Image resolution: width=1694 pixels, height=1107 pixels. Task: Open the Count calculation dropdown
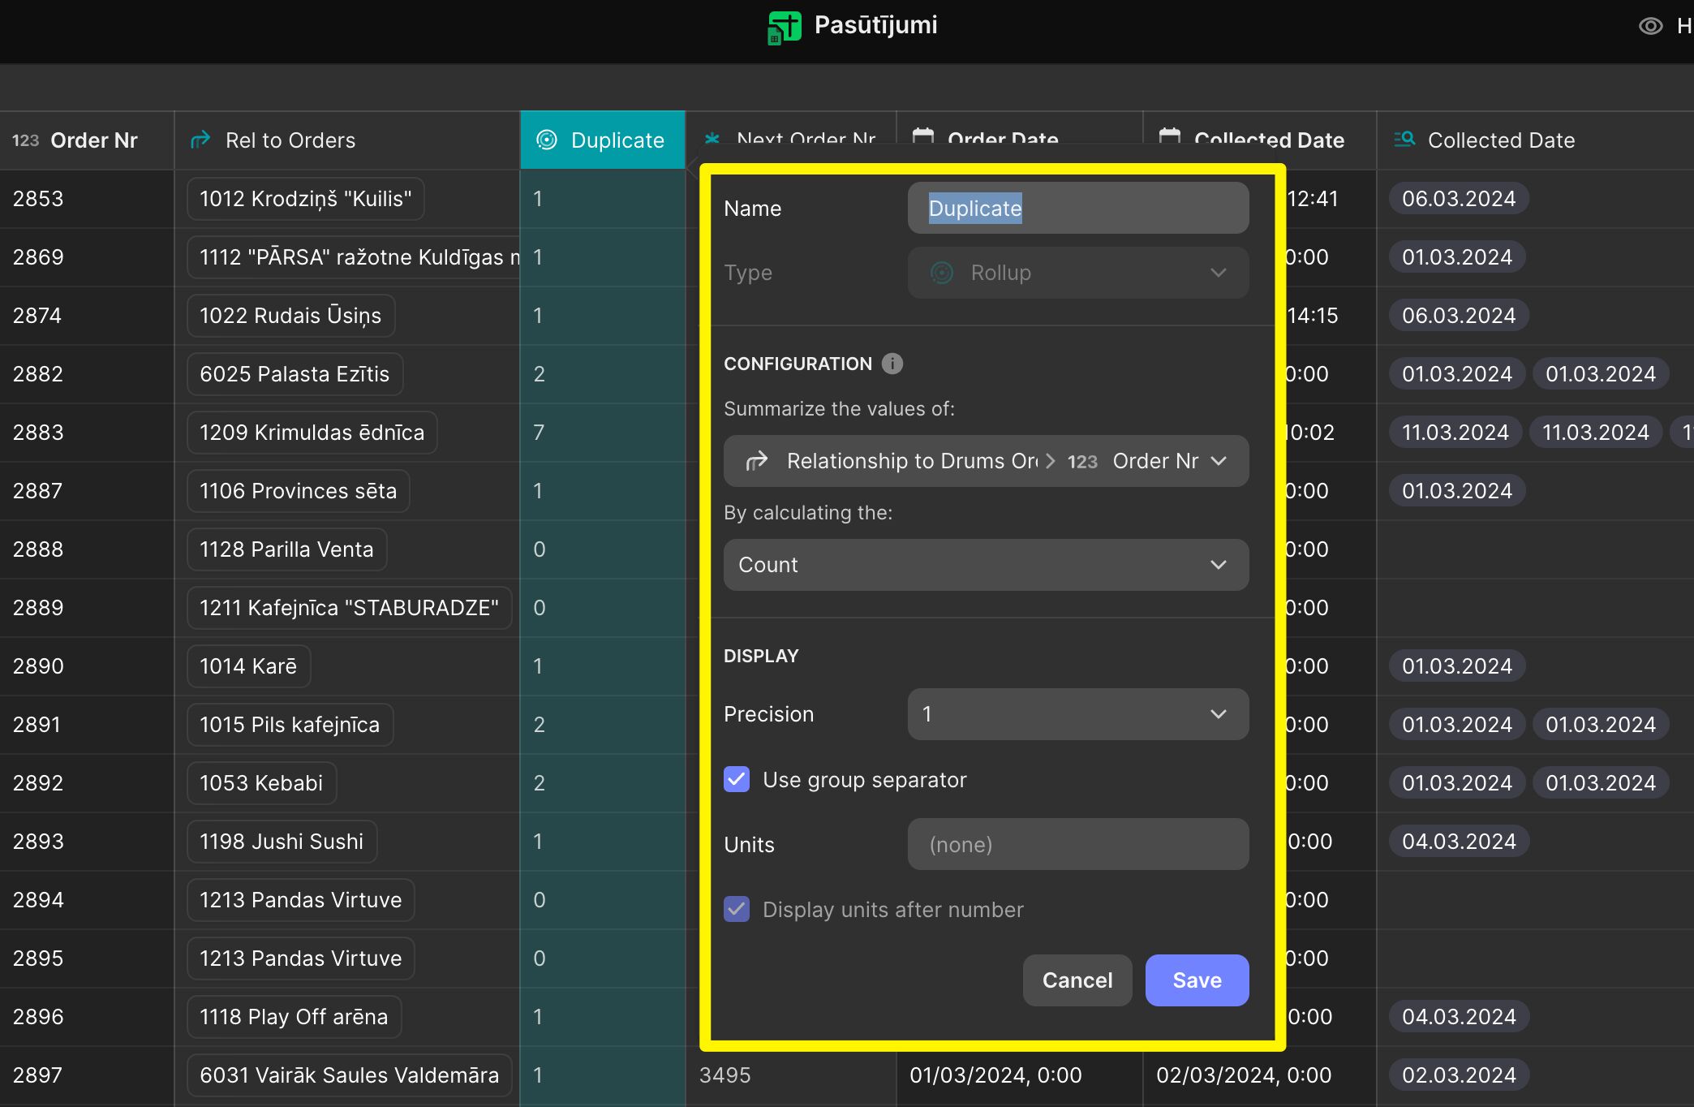[986, 565]
